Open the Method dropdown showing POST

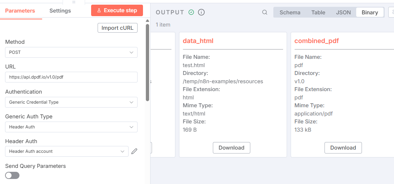pyautogui.click(x=71, y=52)
